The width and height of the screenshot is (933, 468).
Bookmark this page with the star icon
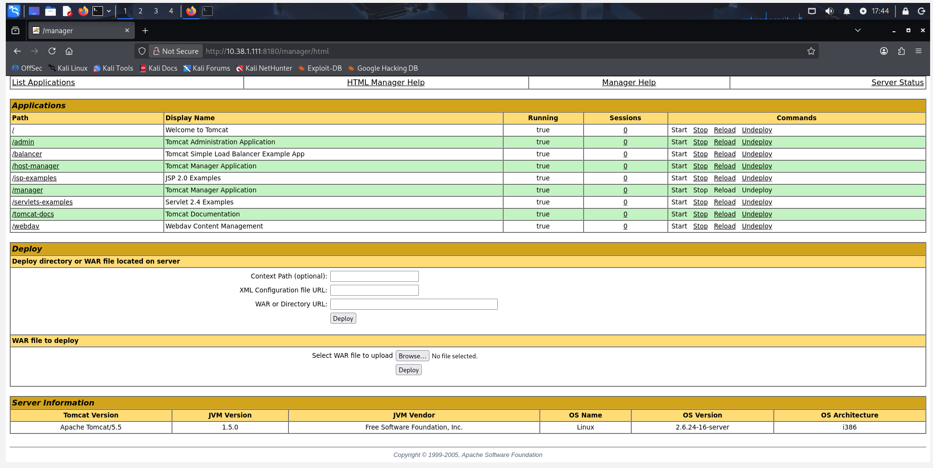(x=811, y=51)
